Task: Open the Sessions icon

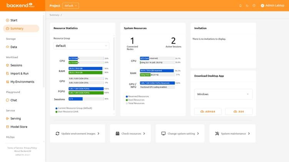Action: tap(7, 65)
